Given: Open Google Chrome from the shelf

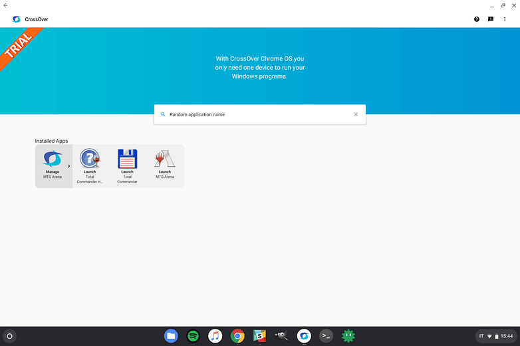Looking at the screenshot, I should coord(237,336).
